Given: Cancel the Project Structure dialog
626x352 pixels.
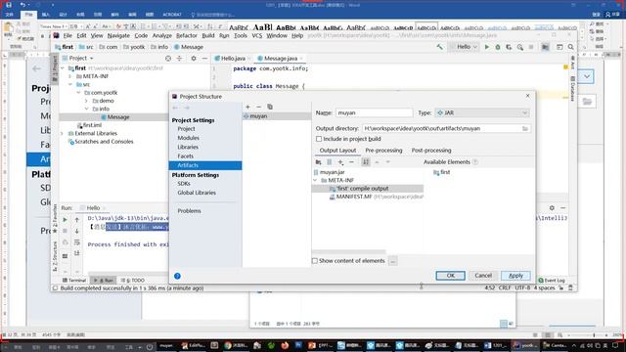Looking at the screenshot, I should [483, 276].
